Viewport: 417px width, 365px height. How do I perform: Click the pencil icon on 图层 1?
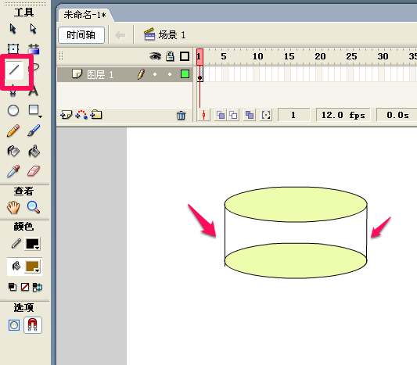[141, 74]
